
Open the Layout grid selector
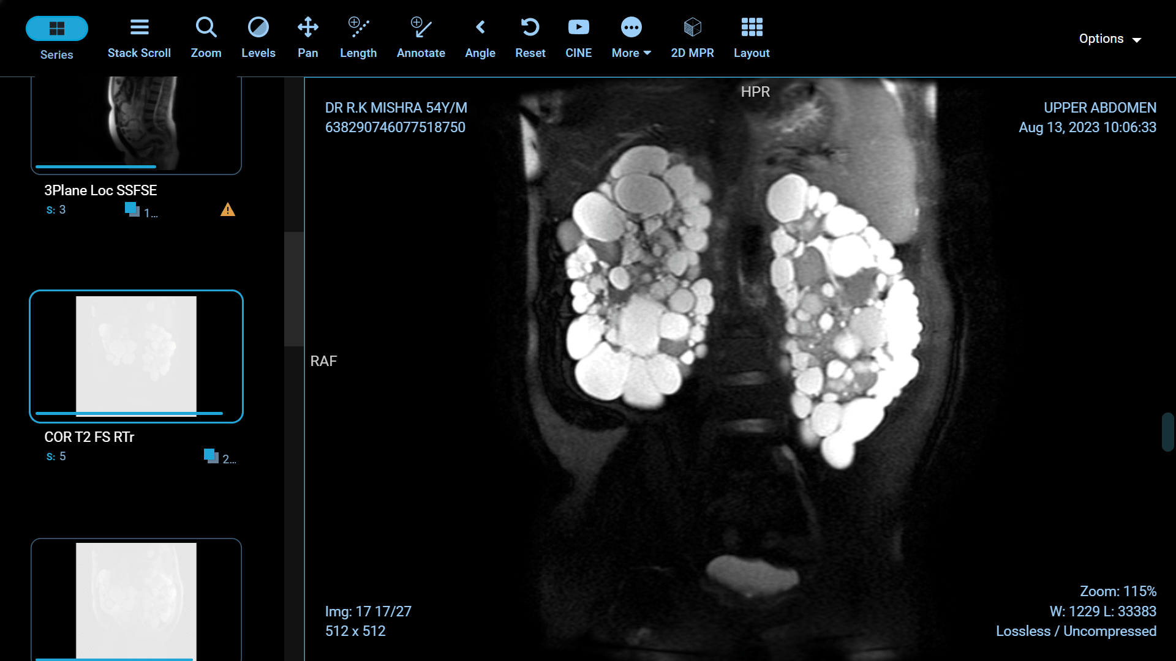[x=752, y=37]
